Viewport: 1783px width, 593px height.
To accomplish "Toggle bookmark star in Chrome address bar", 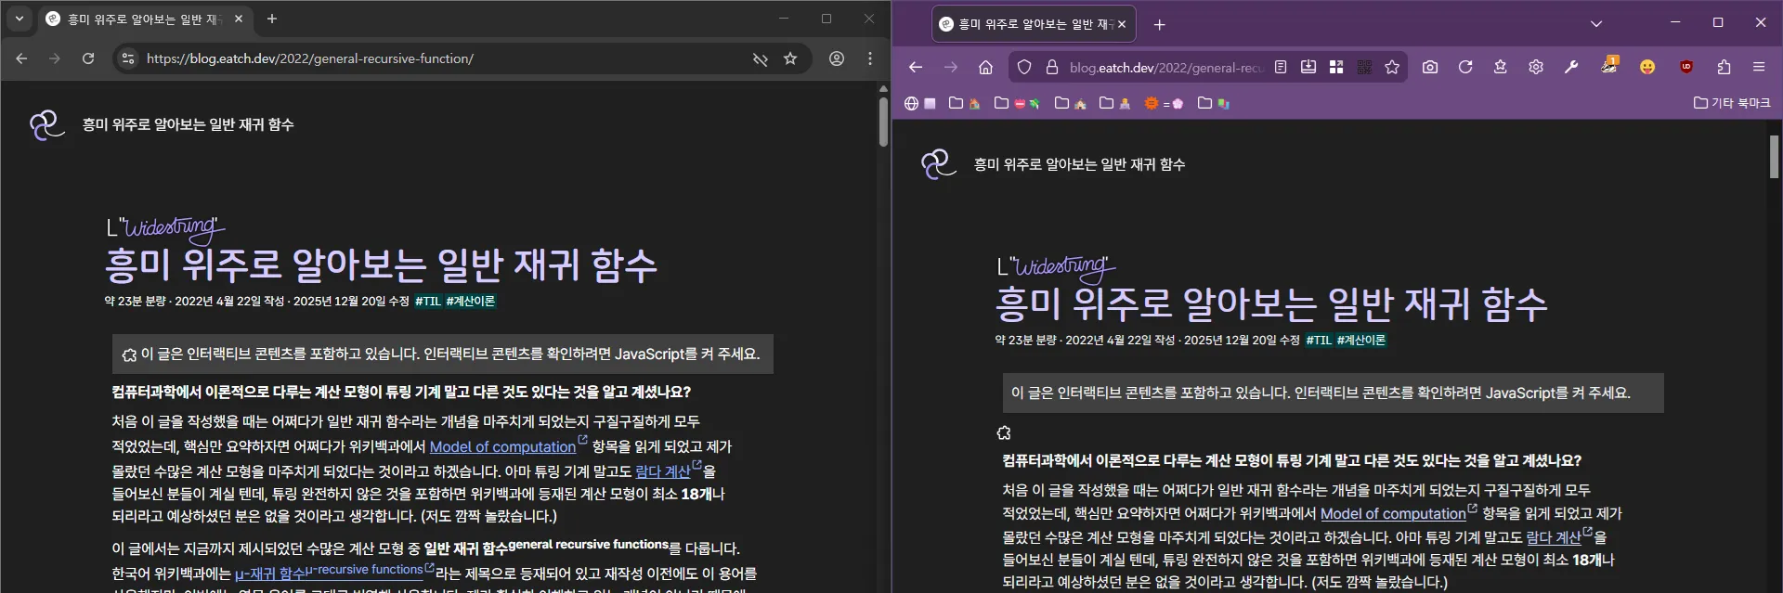I will 790,58.
